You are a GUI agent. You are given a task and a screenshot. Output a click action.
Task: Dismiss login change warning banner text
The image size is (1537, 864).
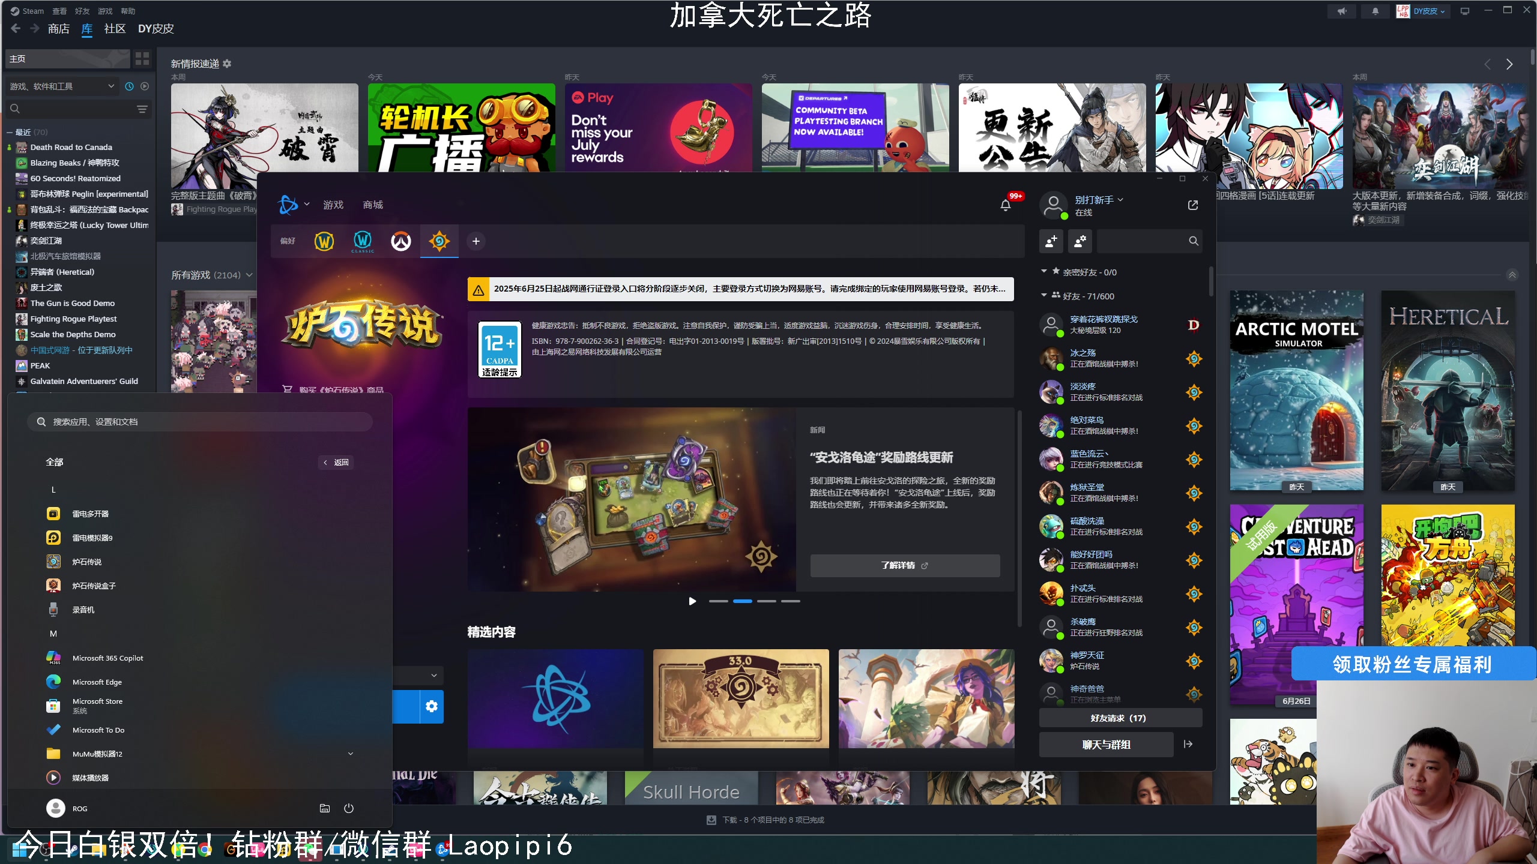[749, 289]
